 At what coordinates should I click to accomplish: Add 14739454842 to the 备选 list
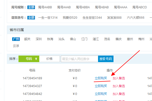pos(119,94)
